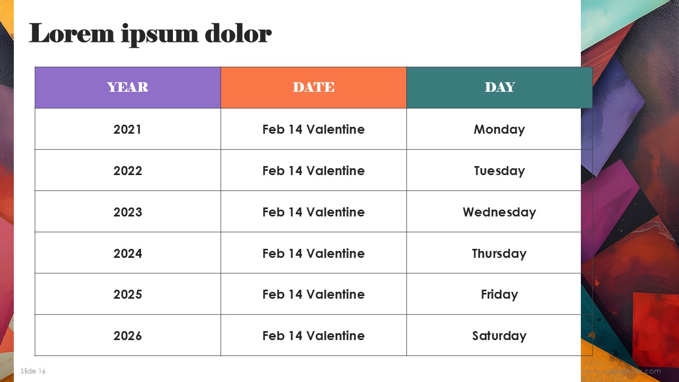Click the Saturday cell
The height and width of the screenshot is (382, 679).
499,335
